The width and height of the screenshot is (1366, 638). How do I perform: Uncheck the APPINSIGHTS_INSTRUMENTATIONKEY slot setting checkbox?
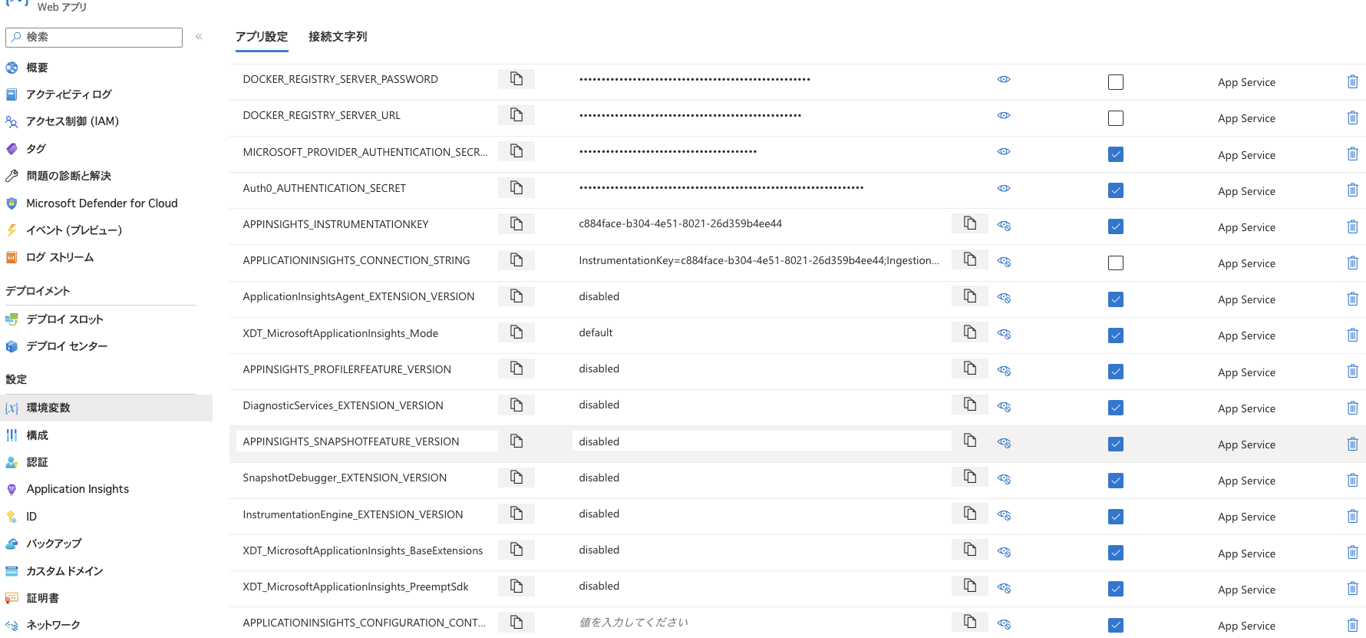1116,226
